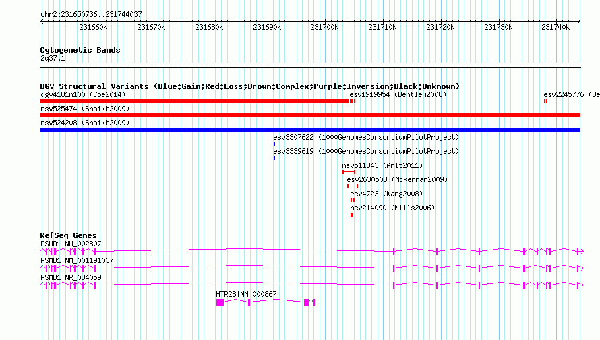Click the left arrowhead of the ruler
Image resolution: width=600 pixels, height=340 pixels.
click(x=42, y=21)
